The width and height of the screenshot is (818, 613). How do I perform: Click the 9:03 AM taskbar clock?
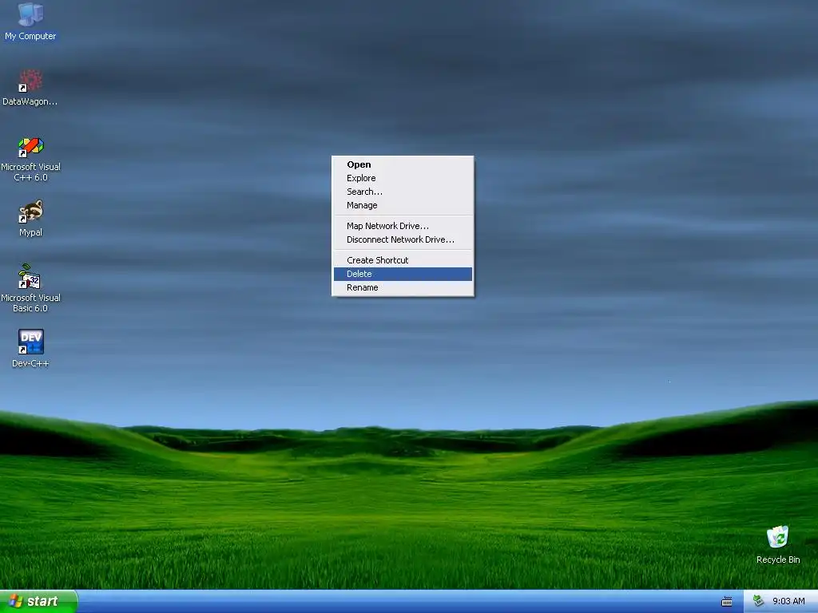788,602
